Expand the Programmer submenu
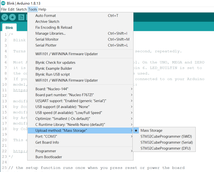This screenshot has width=214, height=172. [80, 151]
